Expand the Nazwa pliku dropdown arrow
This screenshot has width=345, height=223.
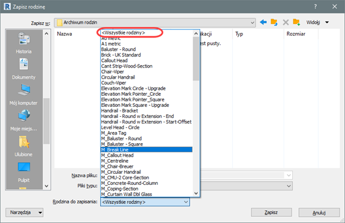(289, 176)
